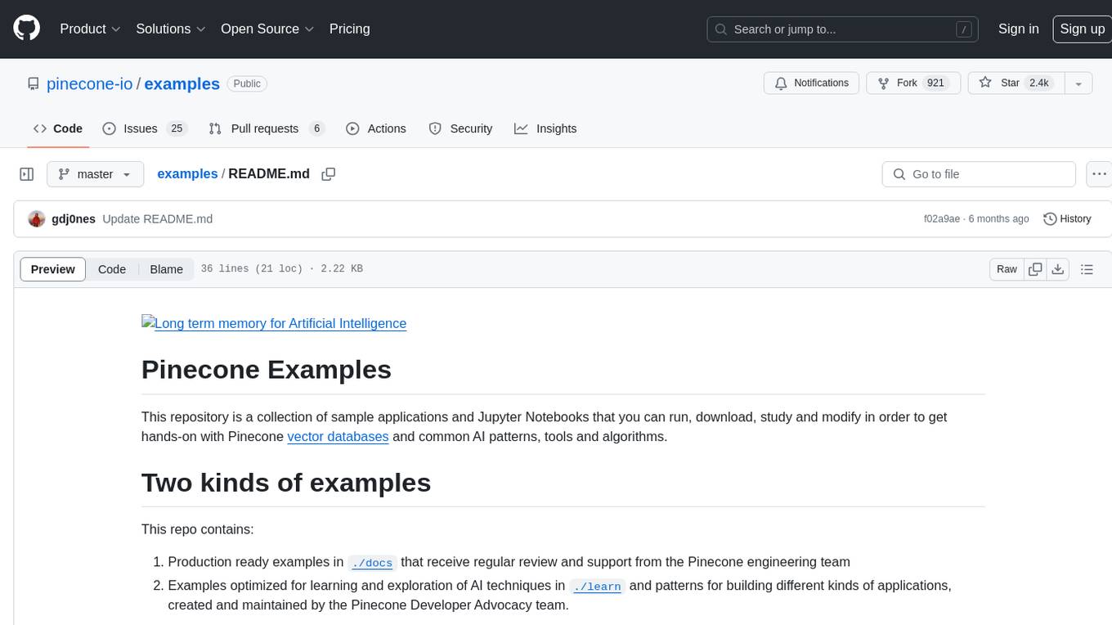The image size is (1112, 625).
Task: Open the Long term memory banner image link
Action: pos(274,323)
